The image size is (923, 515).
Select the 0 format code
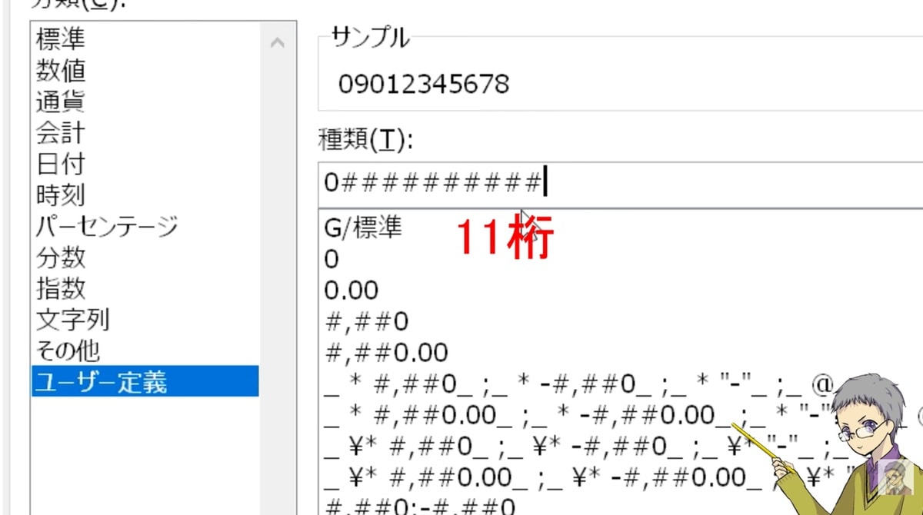(x=332, y=259)
